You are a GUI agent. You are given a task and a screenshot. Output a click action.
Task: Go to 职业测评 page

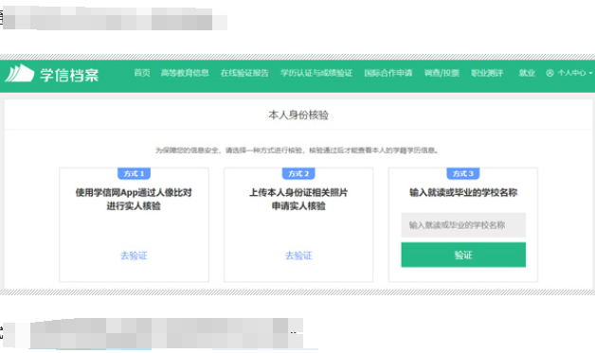[487, 73]
